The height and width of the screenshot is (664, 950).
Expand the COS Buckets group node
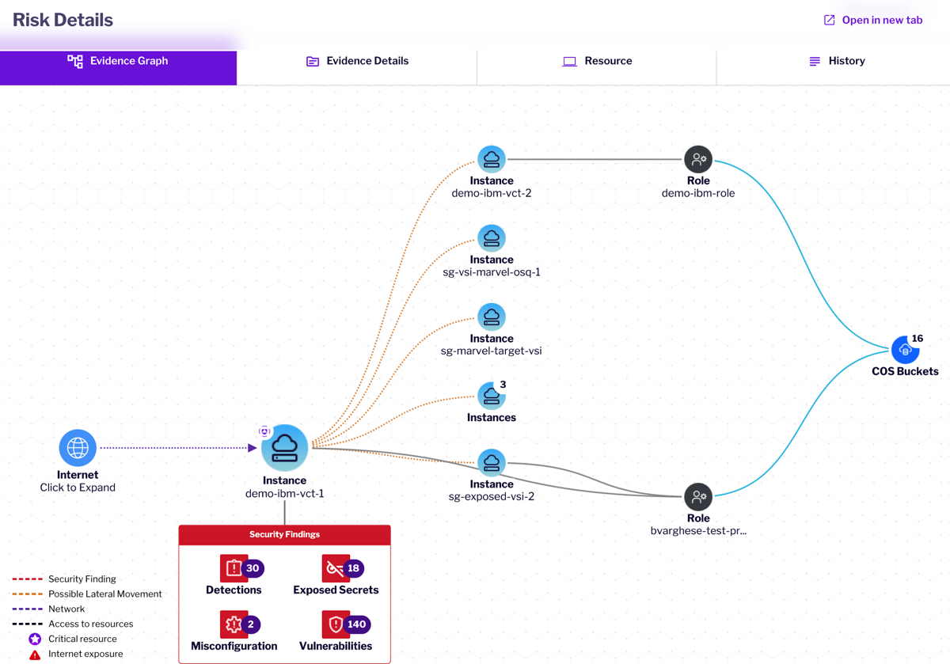905,350
